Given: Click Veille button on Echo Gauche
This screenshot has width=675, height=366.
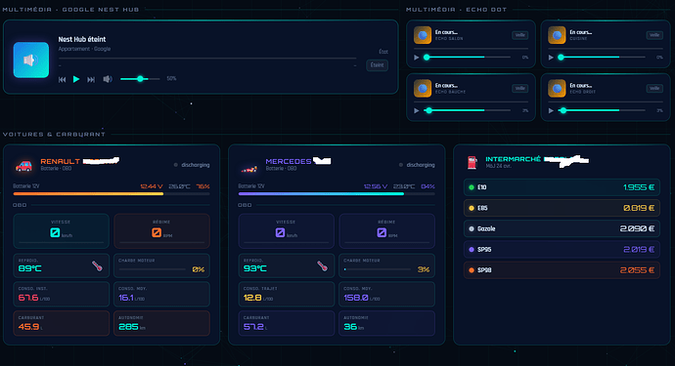Looking at the screenshot, I should (x=520, y=89).
